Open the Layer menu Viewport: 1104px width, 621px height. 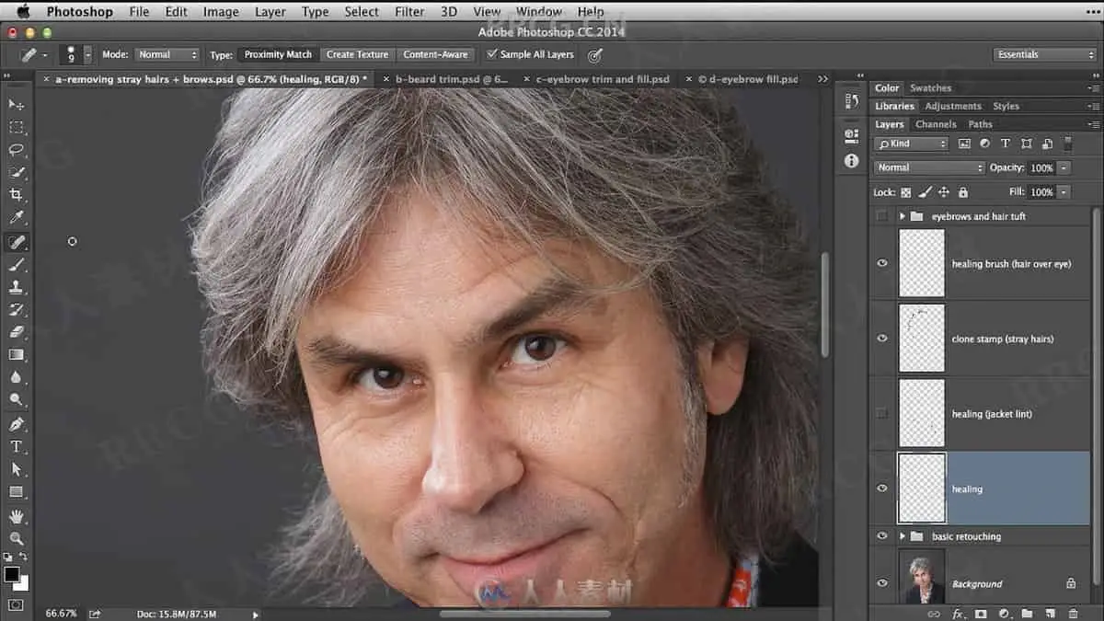270,12
